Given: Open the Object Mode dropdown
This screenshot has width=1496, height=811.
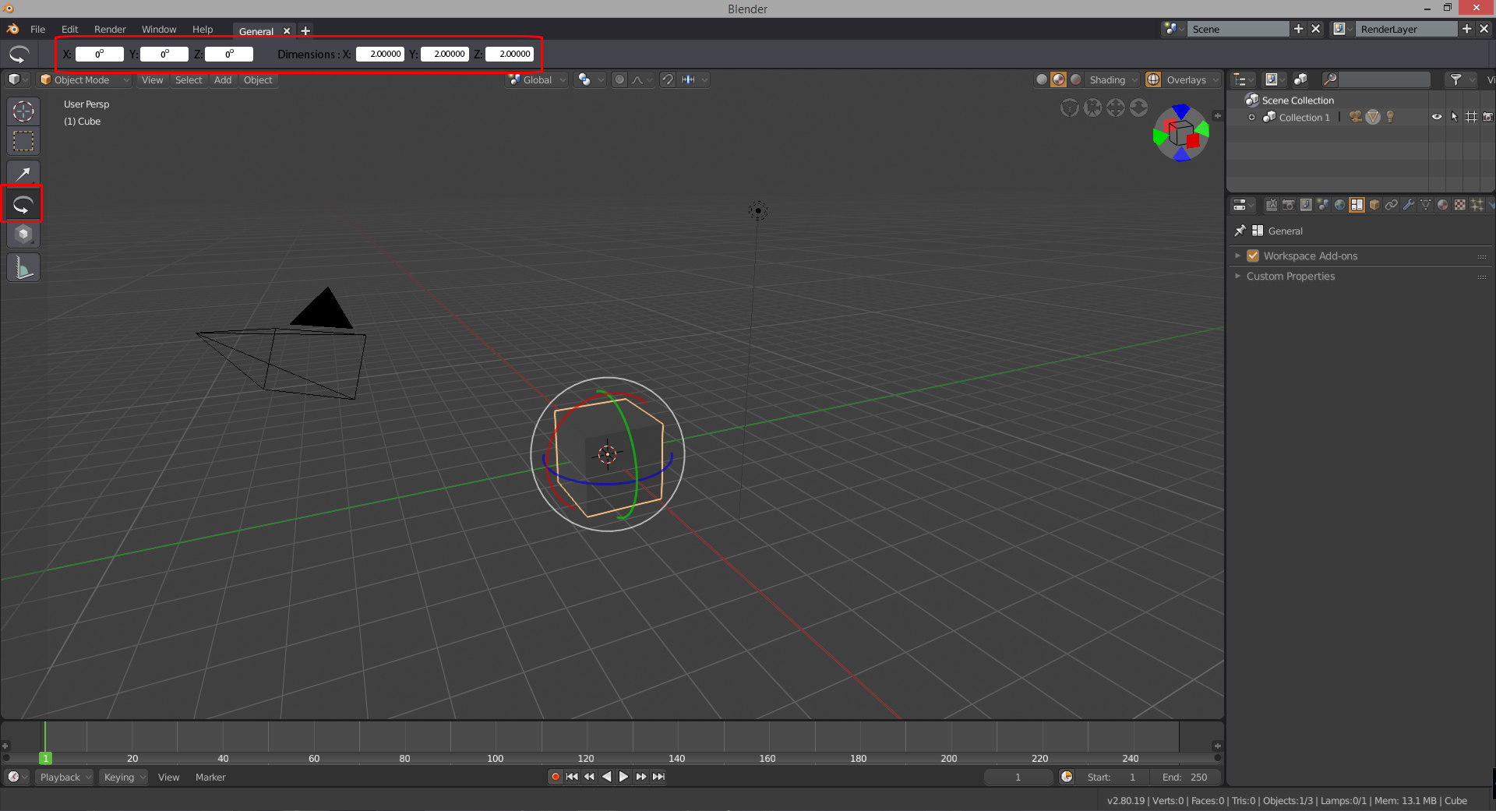Looking at the screenshot, I should [85, 79].
